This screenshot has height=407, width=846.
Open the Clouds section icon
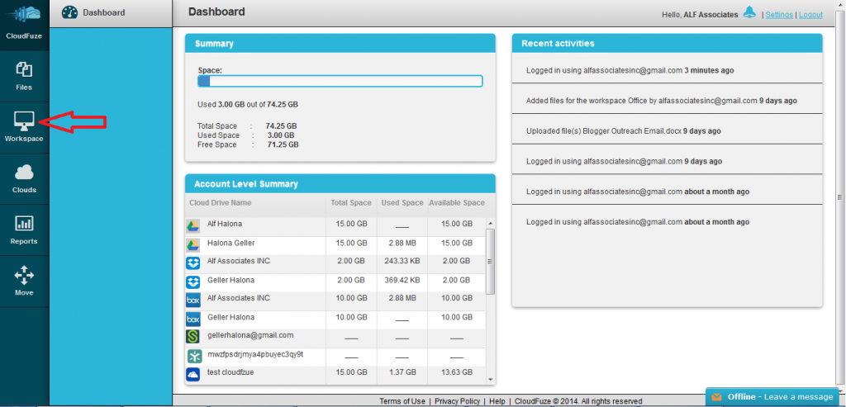[24, 173]
